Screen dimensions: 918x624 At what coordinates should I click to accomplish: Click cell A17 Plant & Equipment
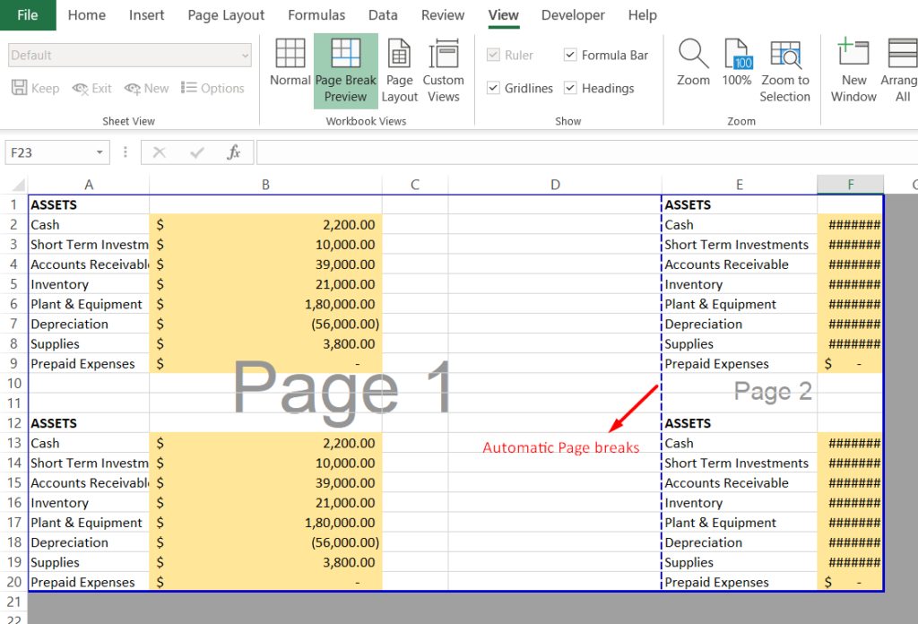pos(89,523)
